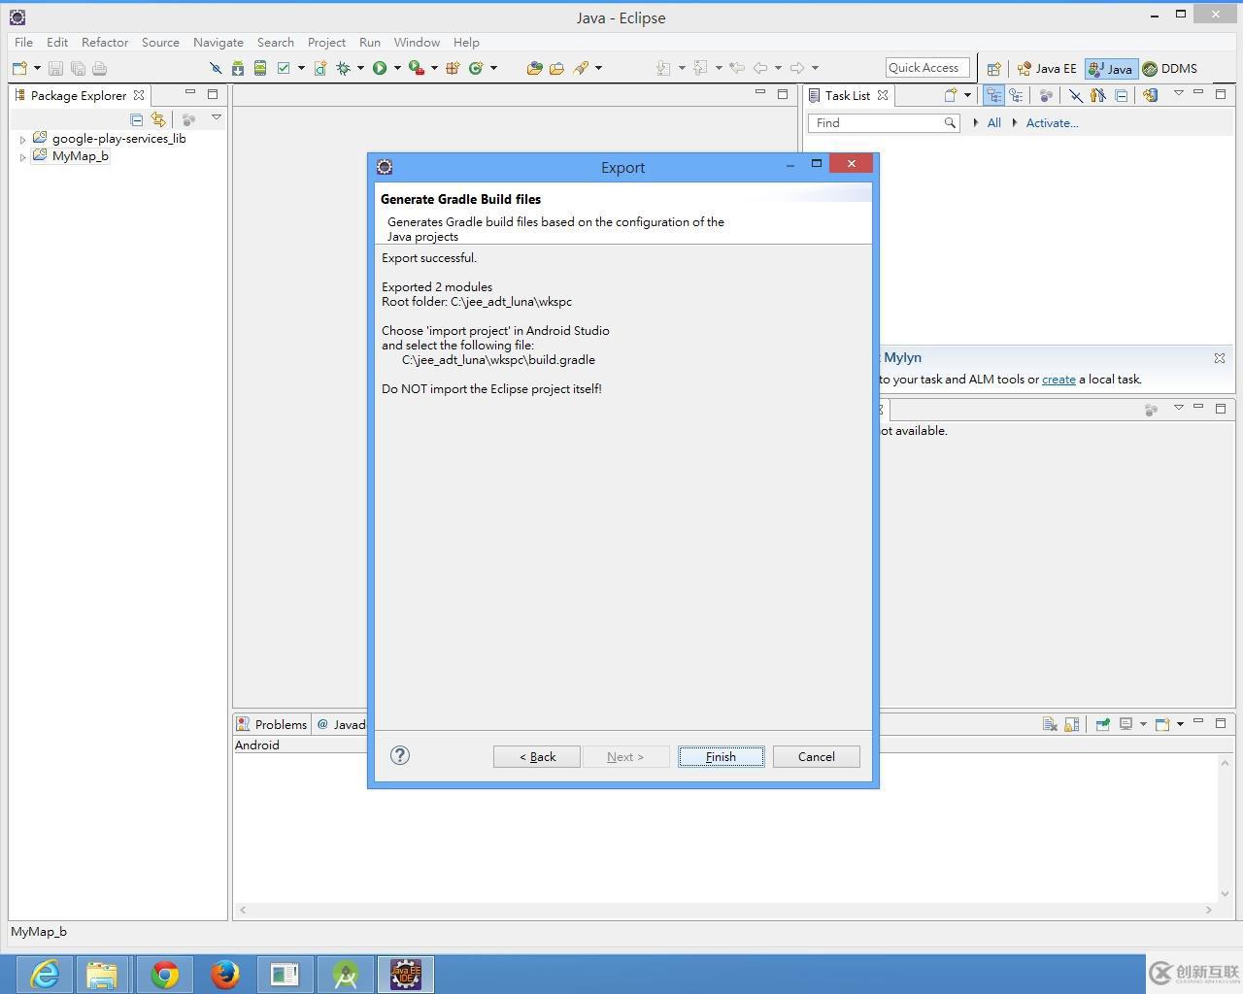This screenshot has width=1243, height=994.
Task: Select the Package Explorer tab
Action: (78, 95)
